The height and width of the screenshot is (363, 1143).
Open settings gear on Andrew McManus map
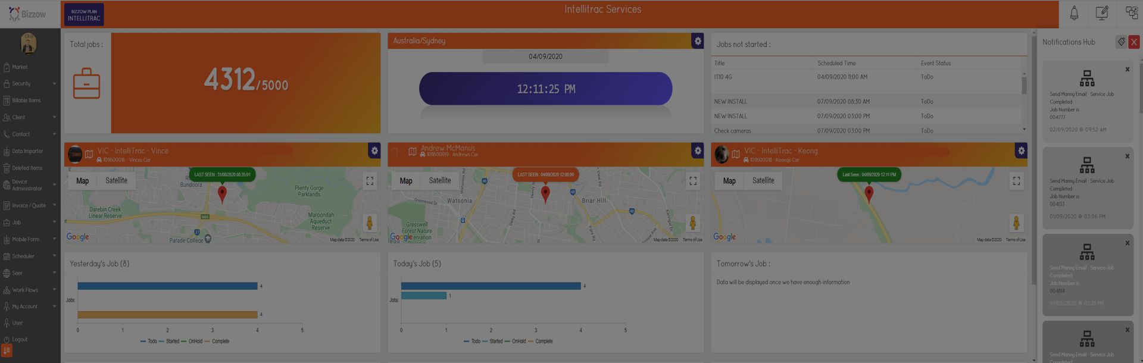[698, 151]
